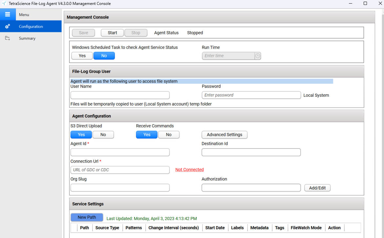Click the Agent Id input field
Viewport: 384px width, 238px height.
[x=120, y=152]
